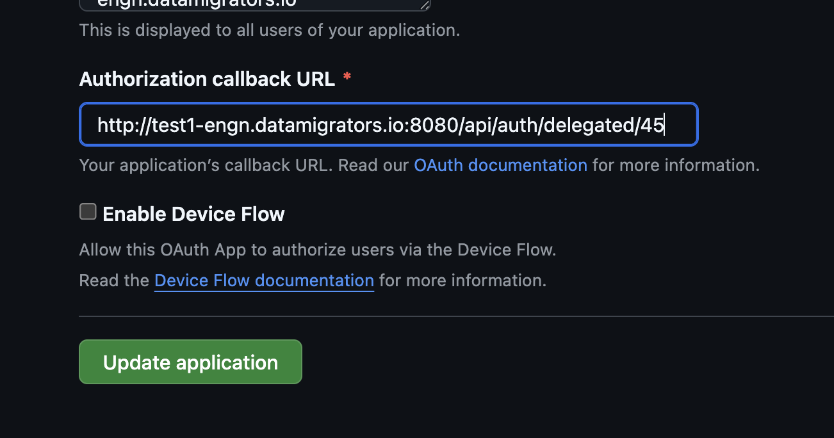
Task: Click the required field asterisk marker
Action: (x=347, y=77)
